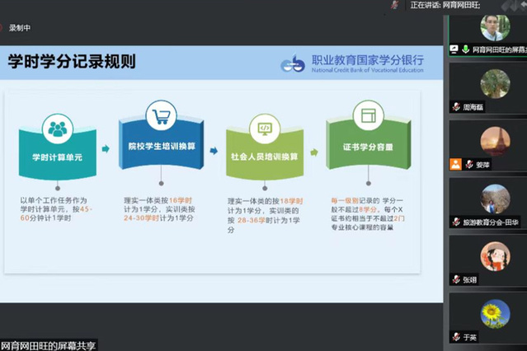Click the 网育网田旺的屏幕共享 label at bottom

48,344
